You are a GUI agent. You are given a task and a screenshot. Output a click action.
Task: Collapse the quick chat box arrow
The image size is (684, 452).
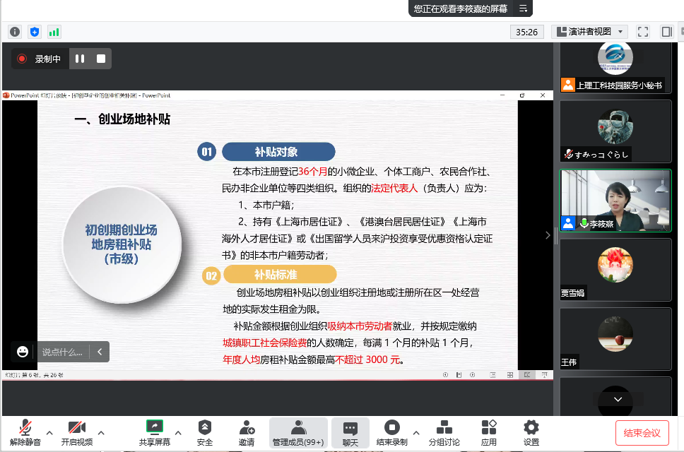(100, 352)
